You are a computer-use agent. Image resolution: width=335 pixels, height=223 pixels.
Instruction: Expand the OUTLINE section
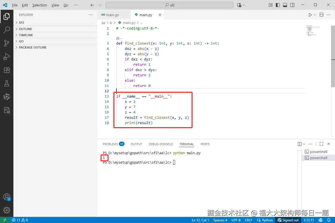pyautogui.click(x=55, y=29)
